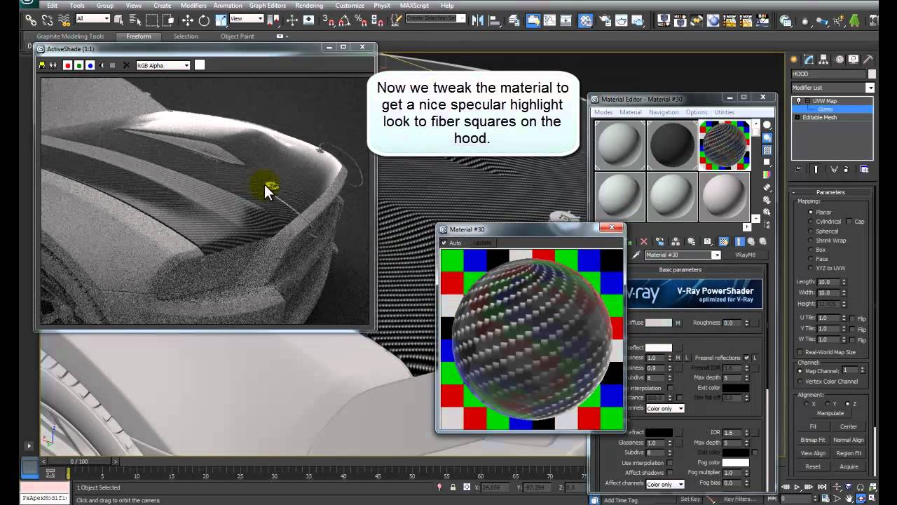Screen dimensions: 897x505
Task: Select the Planar mapping radio button
Action: click(x=811, y=212)
